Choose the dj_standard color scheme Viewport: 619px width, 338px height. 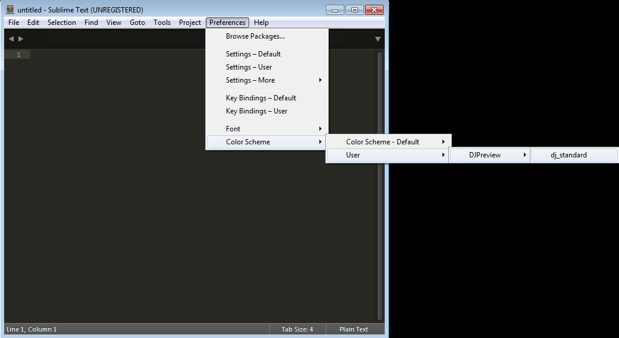pos(568,155)
